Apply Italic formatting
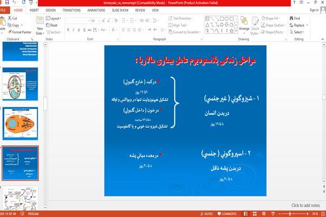This screenshot has height=217, width=326. (x=73, y=30)
